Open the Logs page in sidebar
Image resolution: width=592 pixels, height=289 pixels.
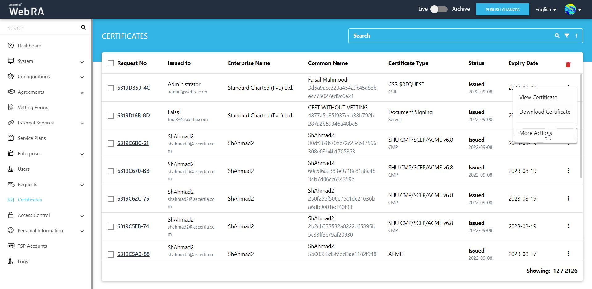pos(23,261)
